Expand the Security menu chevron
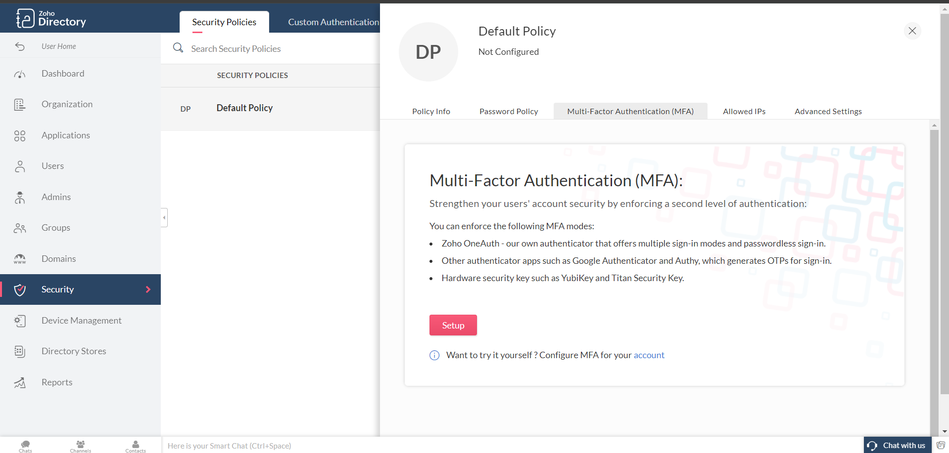 (148, 289)
